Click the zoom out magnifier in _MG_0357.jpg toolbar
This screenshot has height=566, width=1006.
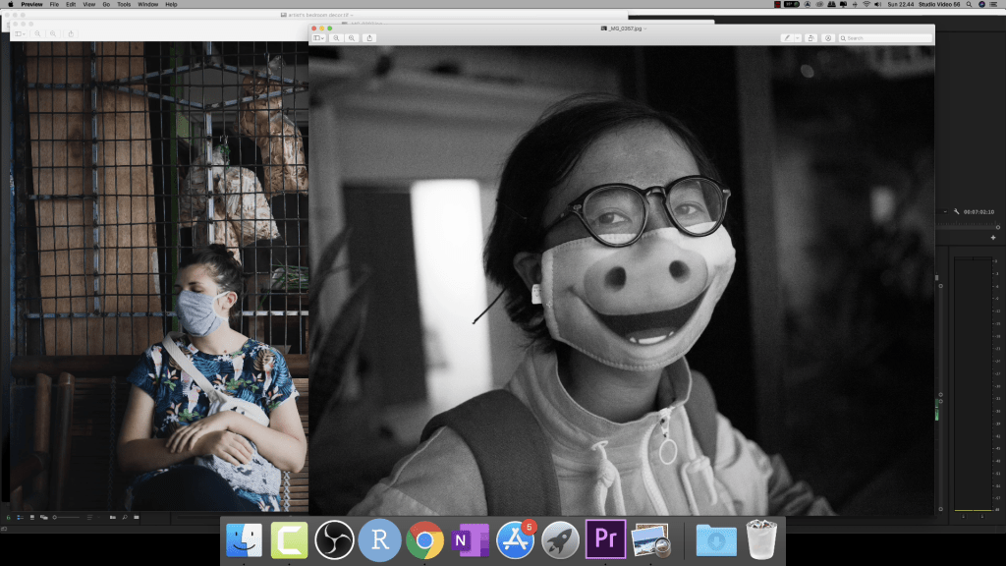click(x=336, y=38)
